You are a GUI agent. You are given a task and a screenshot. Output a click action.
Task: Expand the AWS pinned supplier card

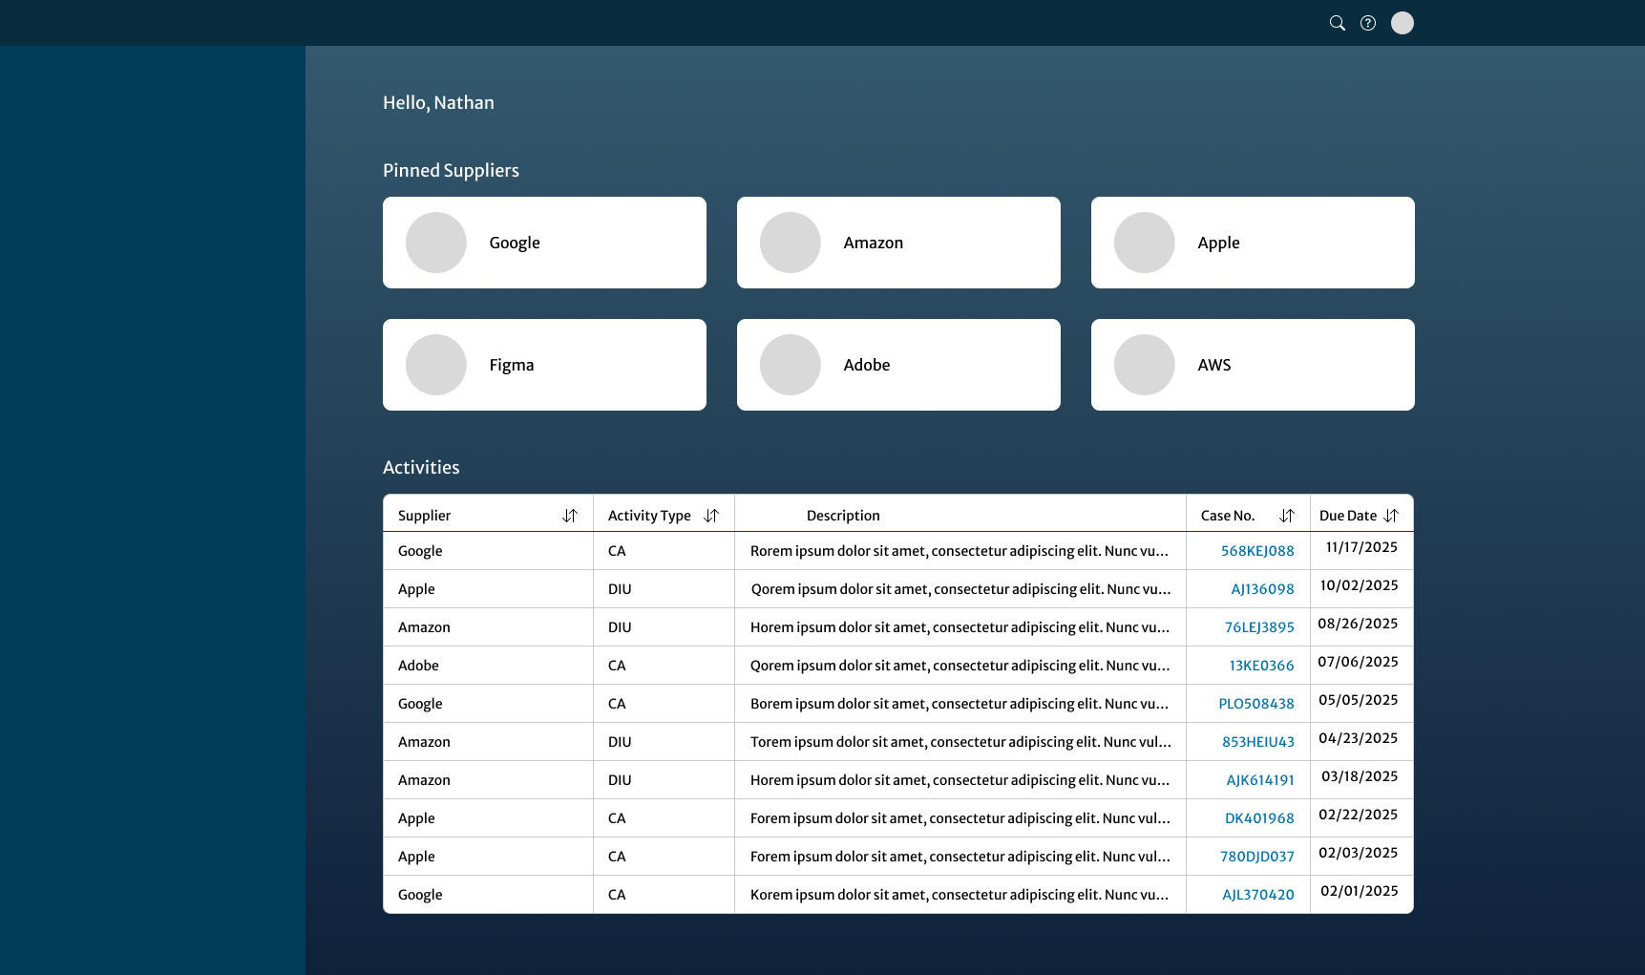(1252, 364)
